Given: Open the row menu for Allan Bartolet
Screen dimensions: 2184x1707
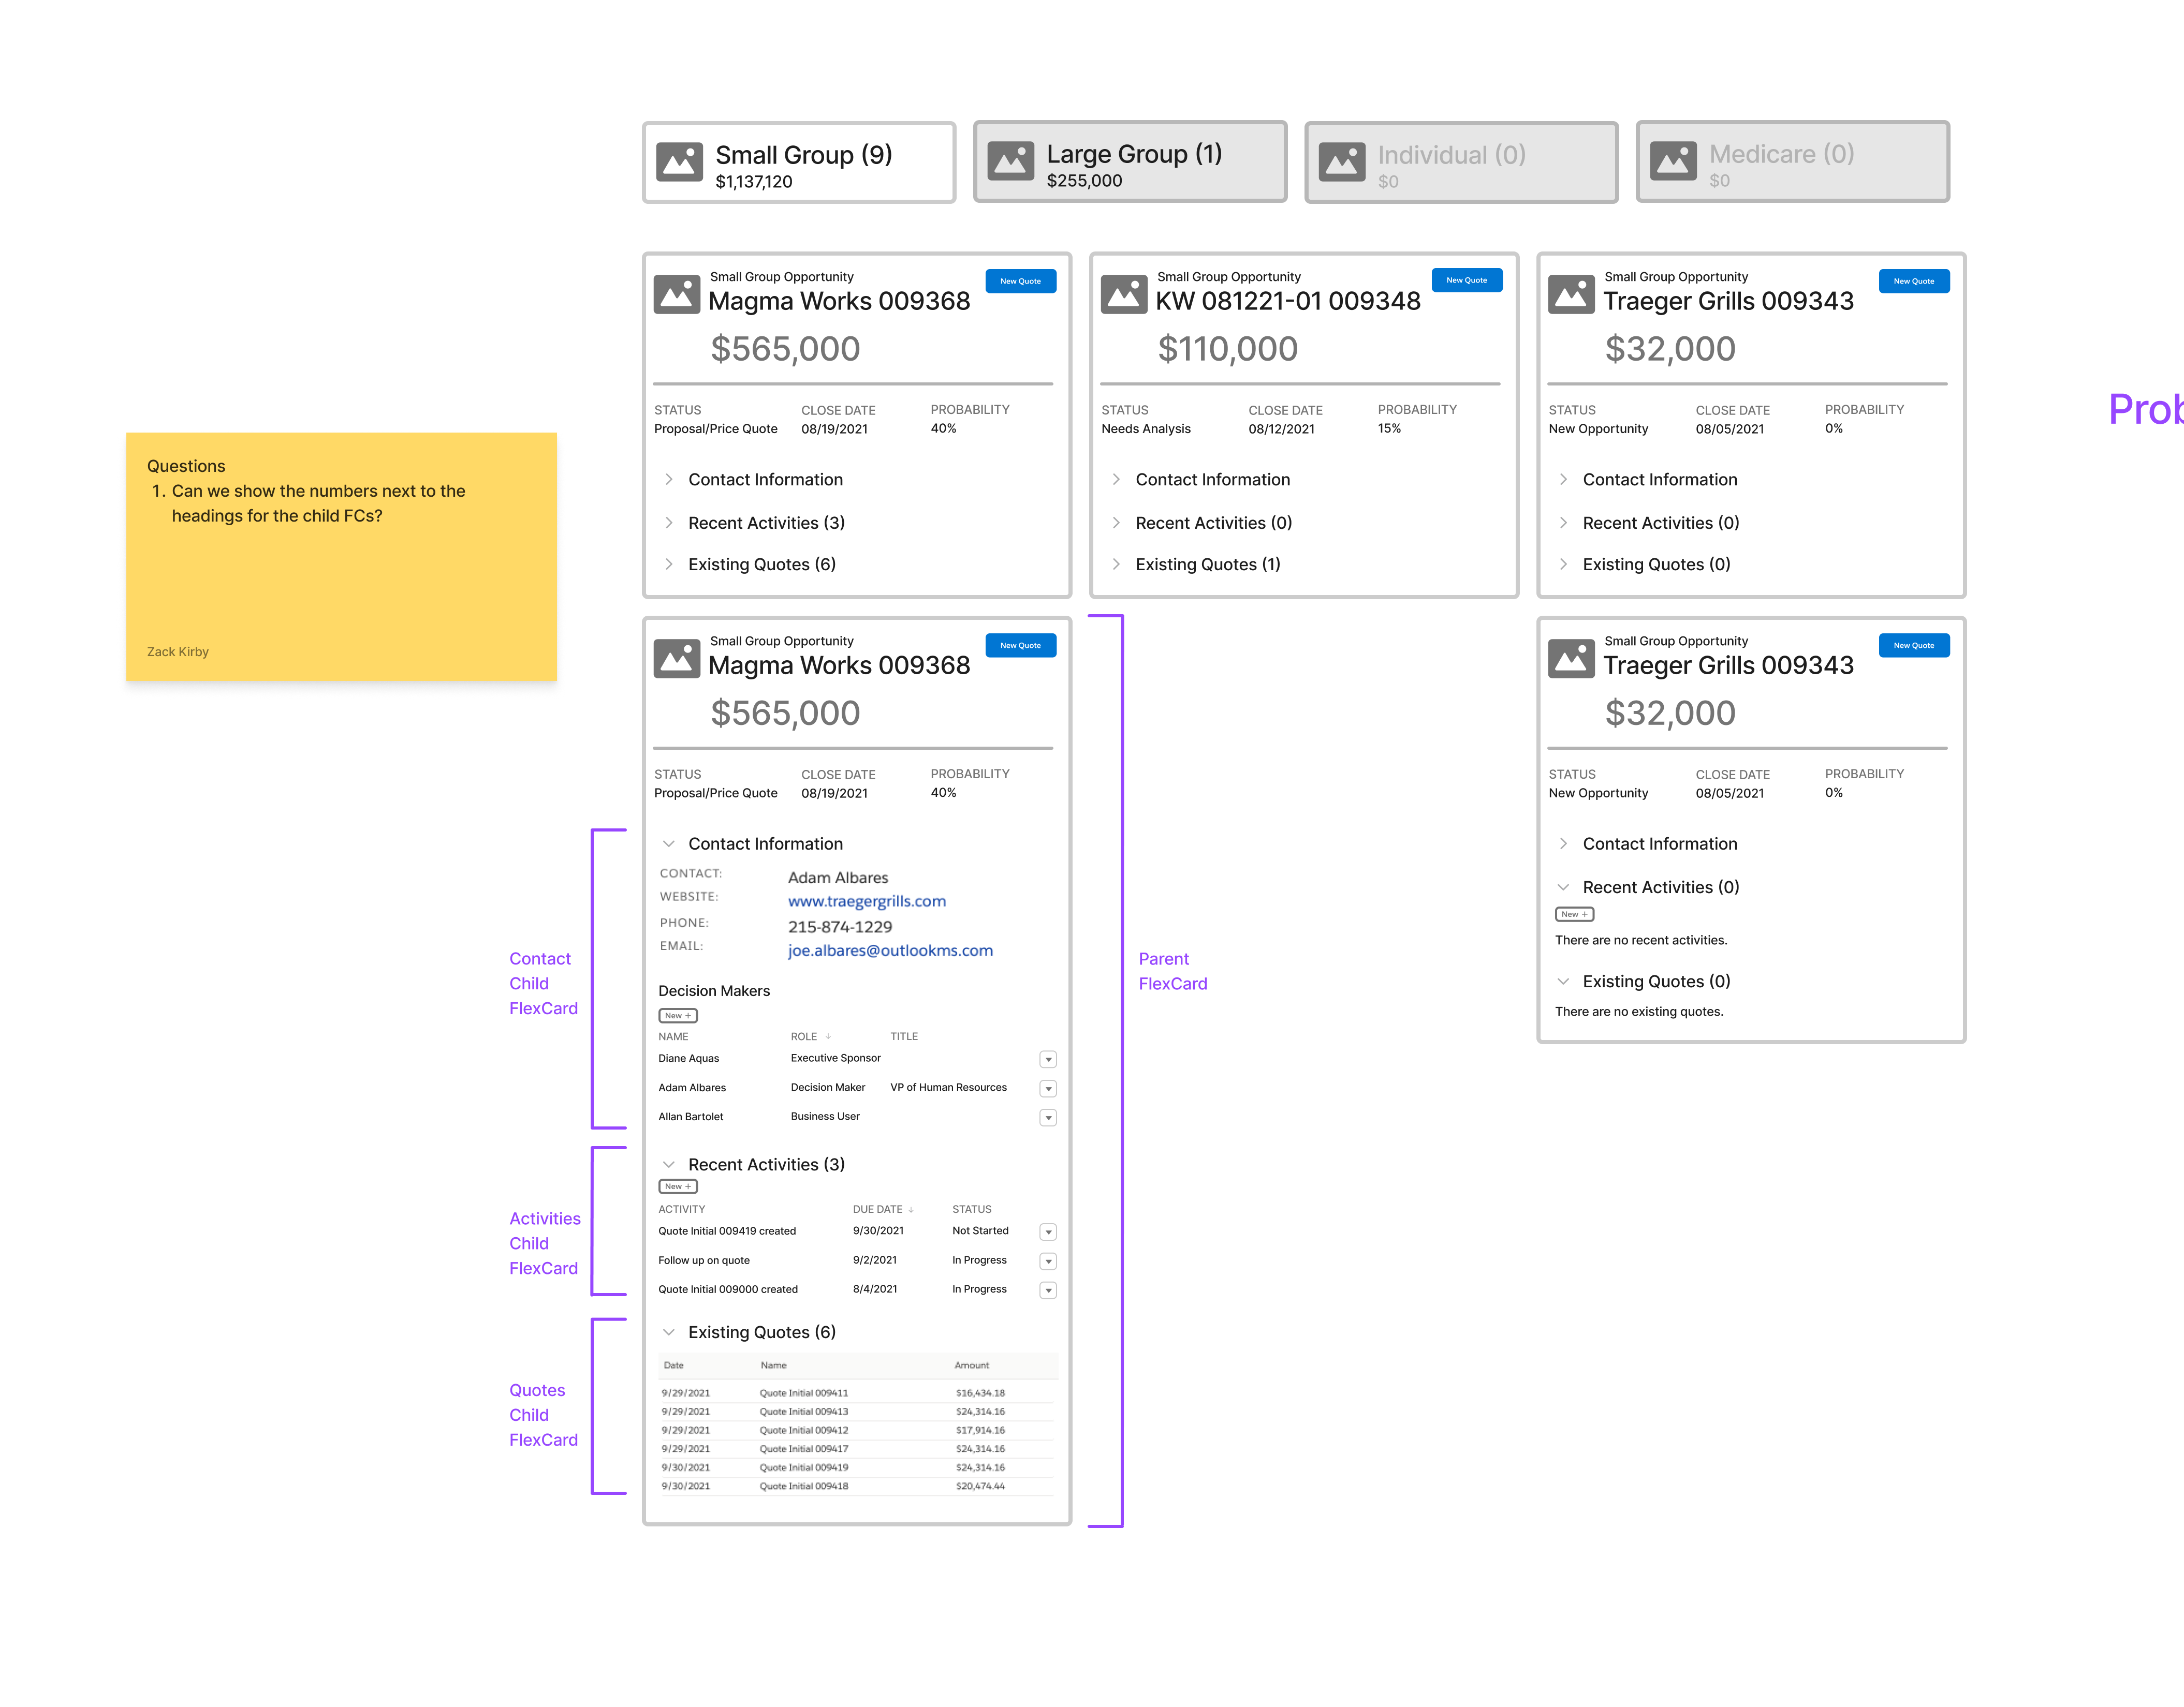Looking at the screenshot, I should 1048,1117.
